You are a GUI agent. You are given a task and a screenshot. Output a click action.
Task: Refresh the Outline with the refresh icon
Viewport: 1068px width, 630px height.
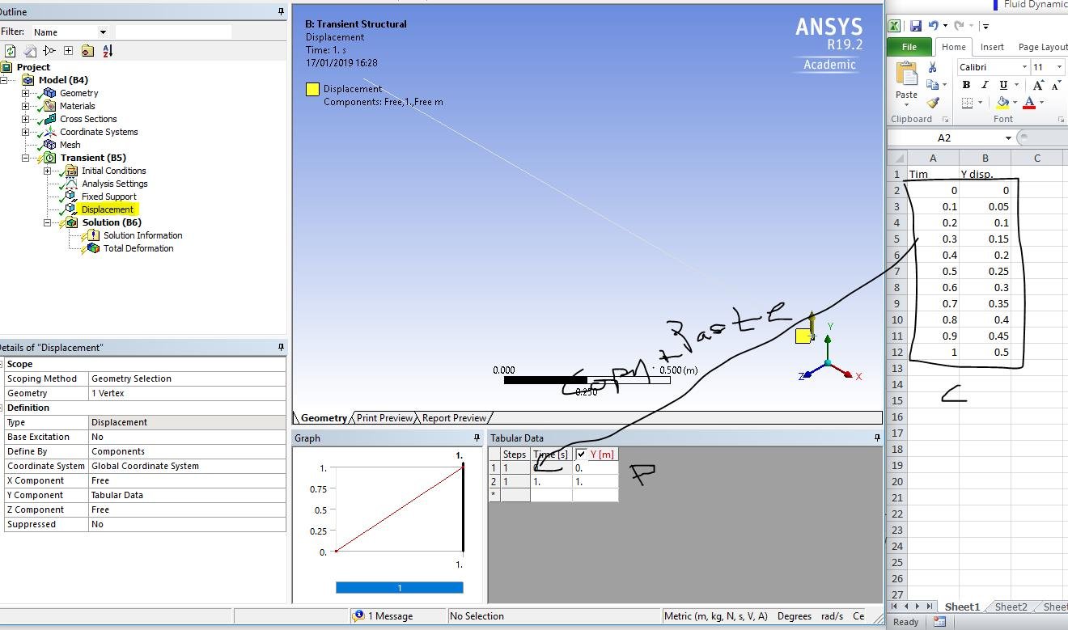(10, 50)
